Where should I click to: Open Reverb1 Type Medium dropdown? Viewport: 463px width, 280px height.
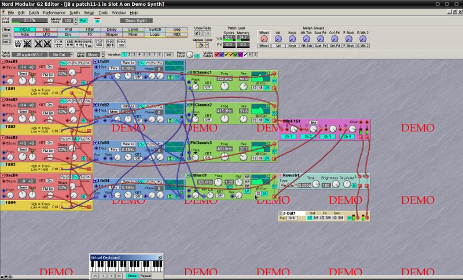(x=288, y=186)
